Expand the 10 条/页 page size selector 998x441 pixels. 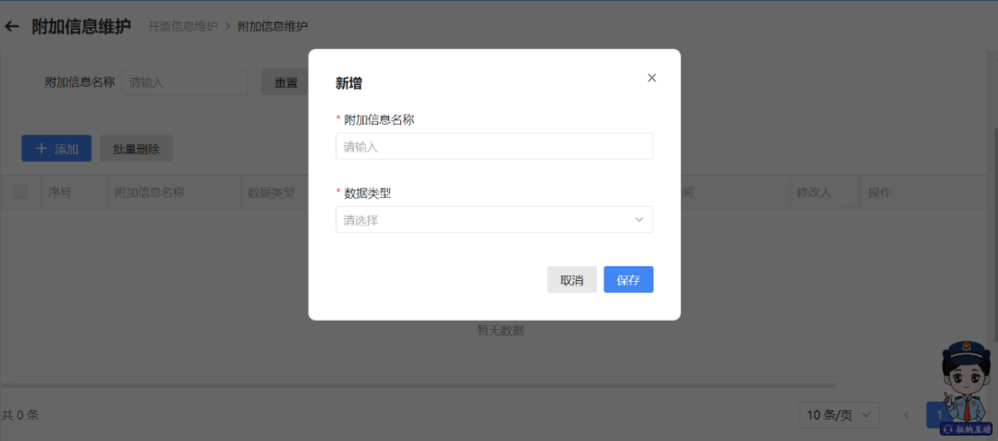point(839,415)
